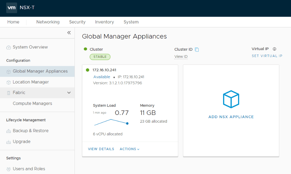Open the Security tab
291x174 pixels.
[x=77, y=22]
